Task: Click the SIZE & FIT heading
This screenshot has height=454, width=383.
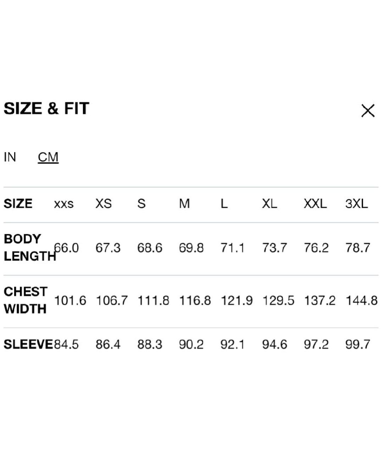Action: point(46,109)
